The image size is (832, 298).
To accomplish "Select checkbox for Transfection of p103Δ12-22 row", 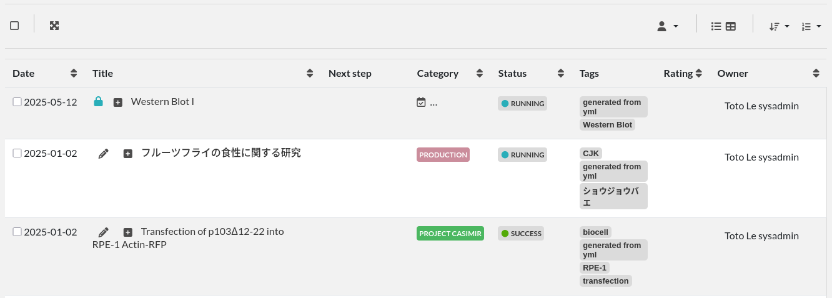I will click(x=17, y=232).
